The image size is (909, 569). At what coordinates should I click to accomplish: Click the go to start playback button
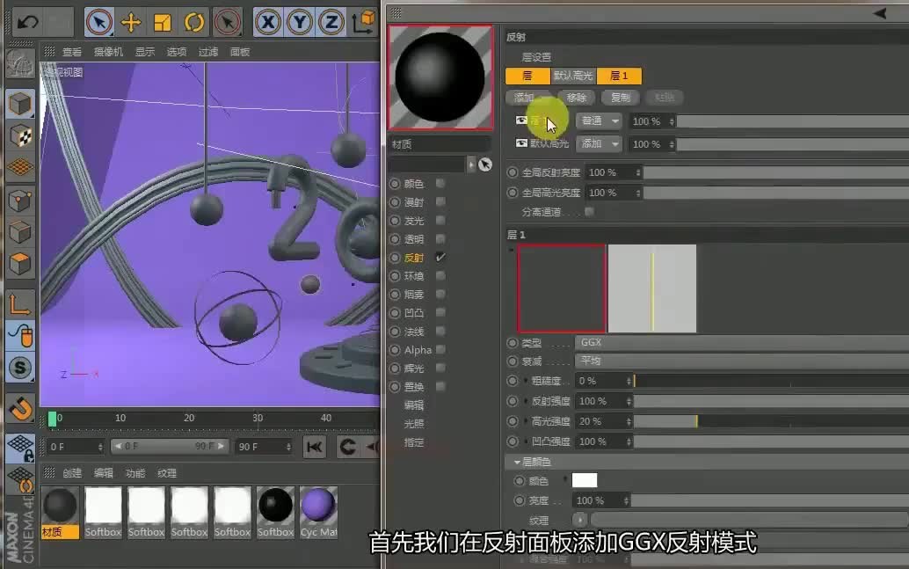click(314, 447)
